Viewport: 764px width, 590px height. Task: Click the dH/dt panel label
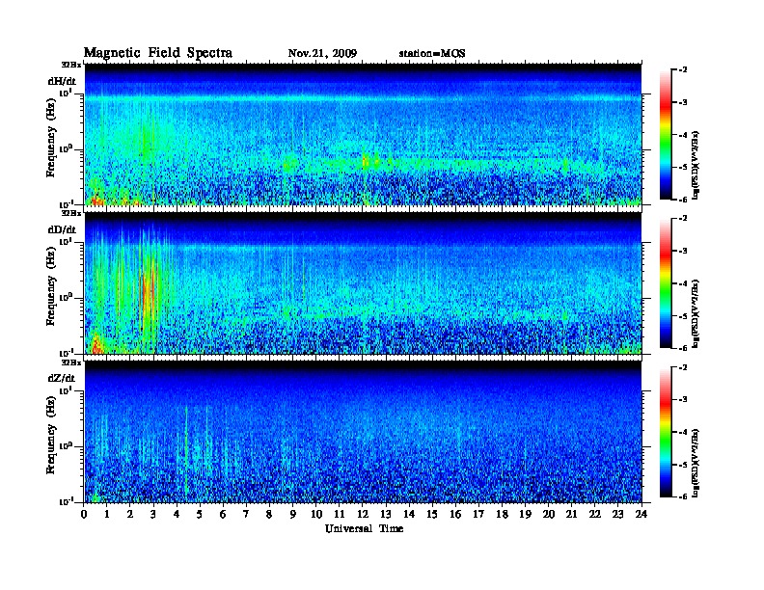coord(62,81)
